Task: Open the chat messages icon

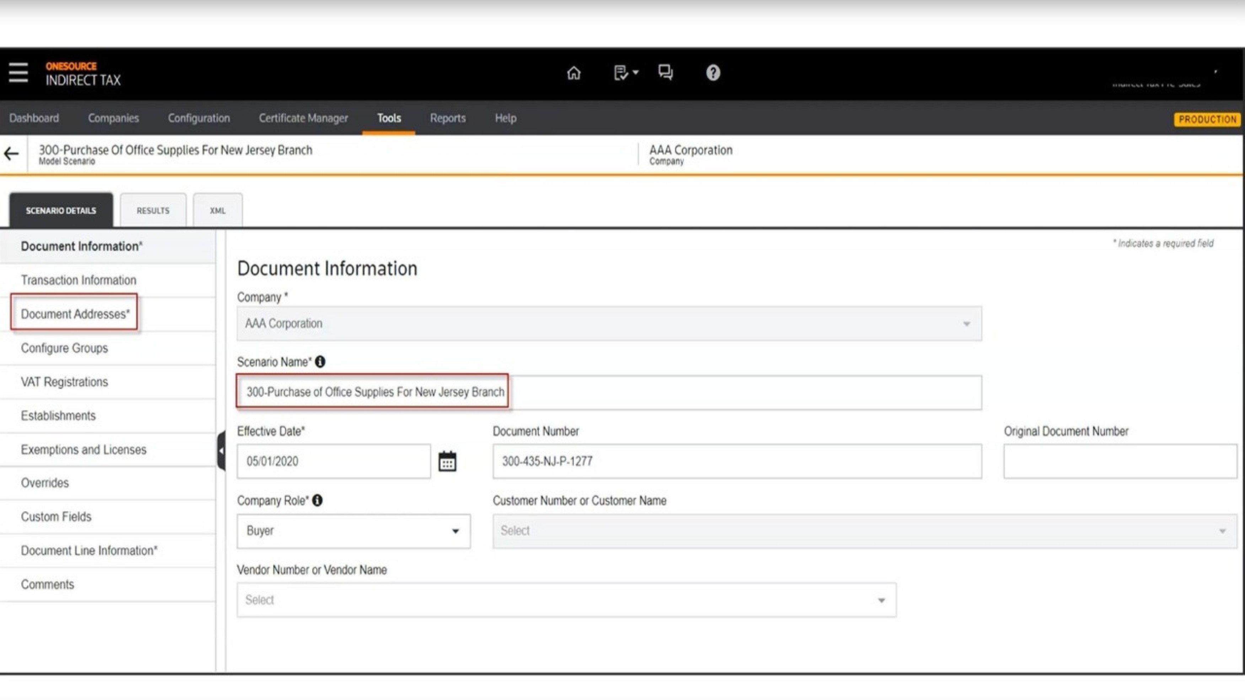Action: (x=665, y=72)
